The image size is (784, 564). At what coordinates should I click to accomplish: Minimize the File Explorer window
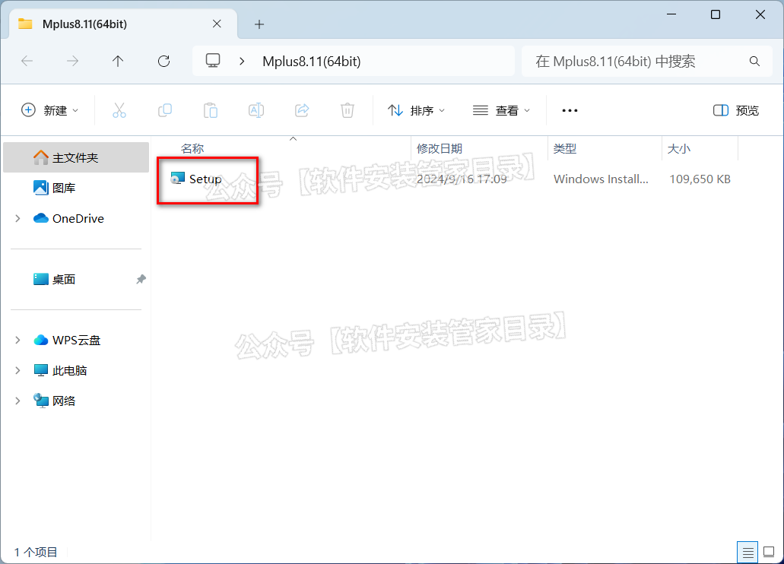[x=671, y=14]
